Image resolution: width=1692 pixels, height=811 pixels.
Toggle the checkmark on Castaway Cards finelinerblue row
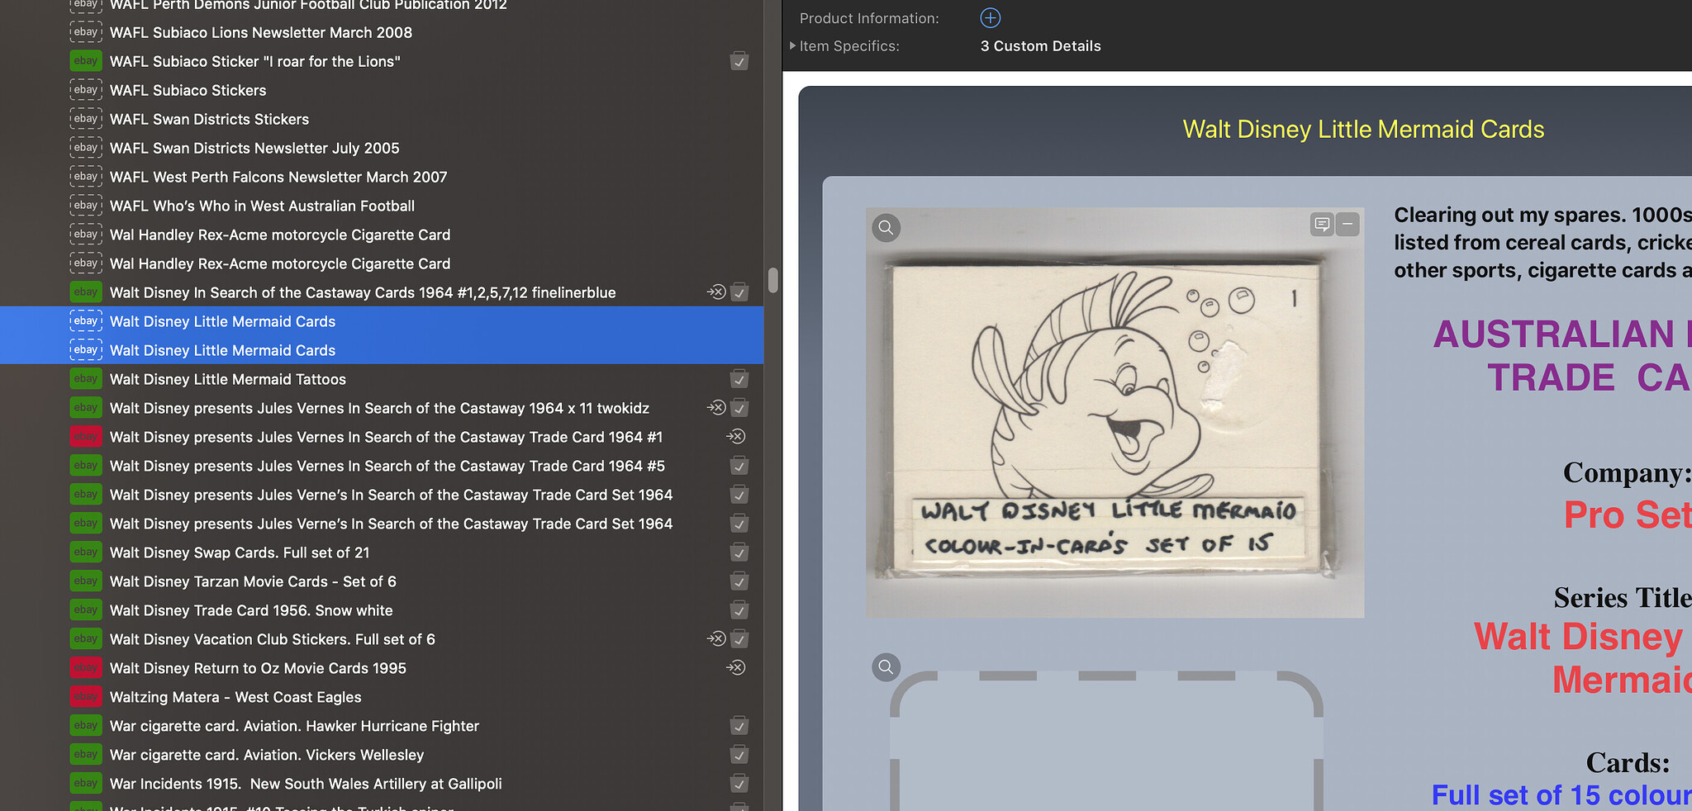[x=739, y=292]
